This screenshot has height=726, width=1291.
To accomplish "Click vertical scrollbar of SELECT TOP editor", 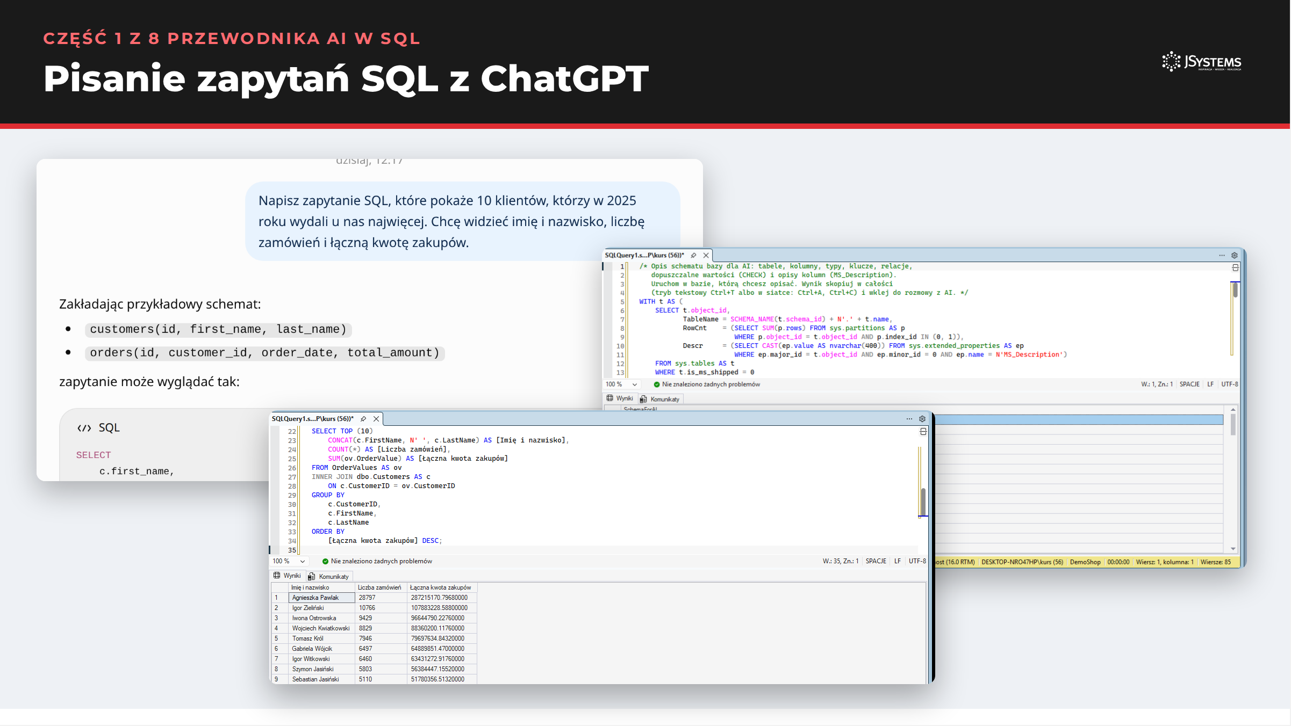I will pos(923,501).
